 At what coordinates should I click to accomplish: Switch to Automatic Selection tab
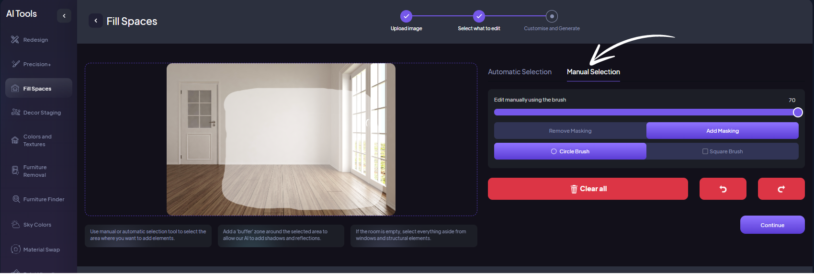tap(520, 72)
